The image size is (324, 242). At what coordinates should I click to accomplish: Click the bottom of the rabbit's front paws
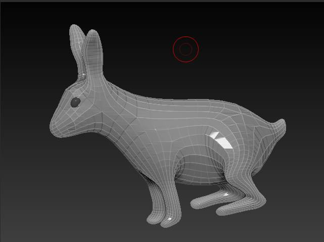tap(162, 219)
